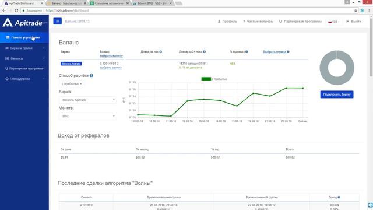Click the Баланс: $176.13 text in the header
Viewport: 373px width, 210px height.
click(x=78, y=22)
